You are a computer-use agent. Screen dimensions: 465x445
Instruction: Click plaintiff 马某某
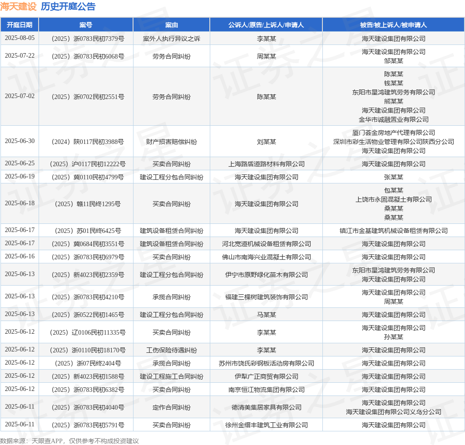tap(266, 315)
